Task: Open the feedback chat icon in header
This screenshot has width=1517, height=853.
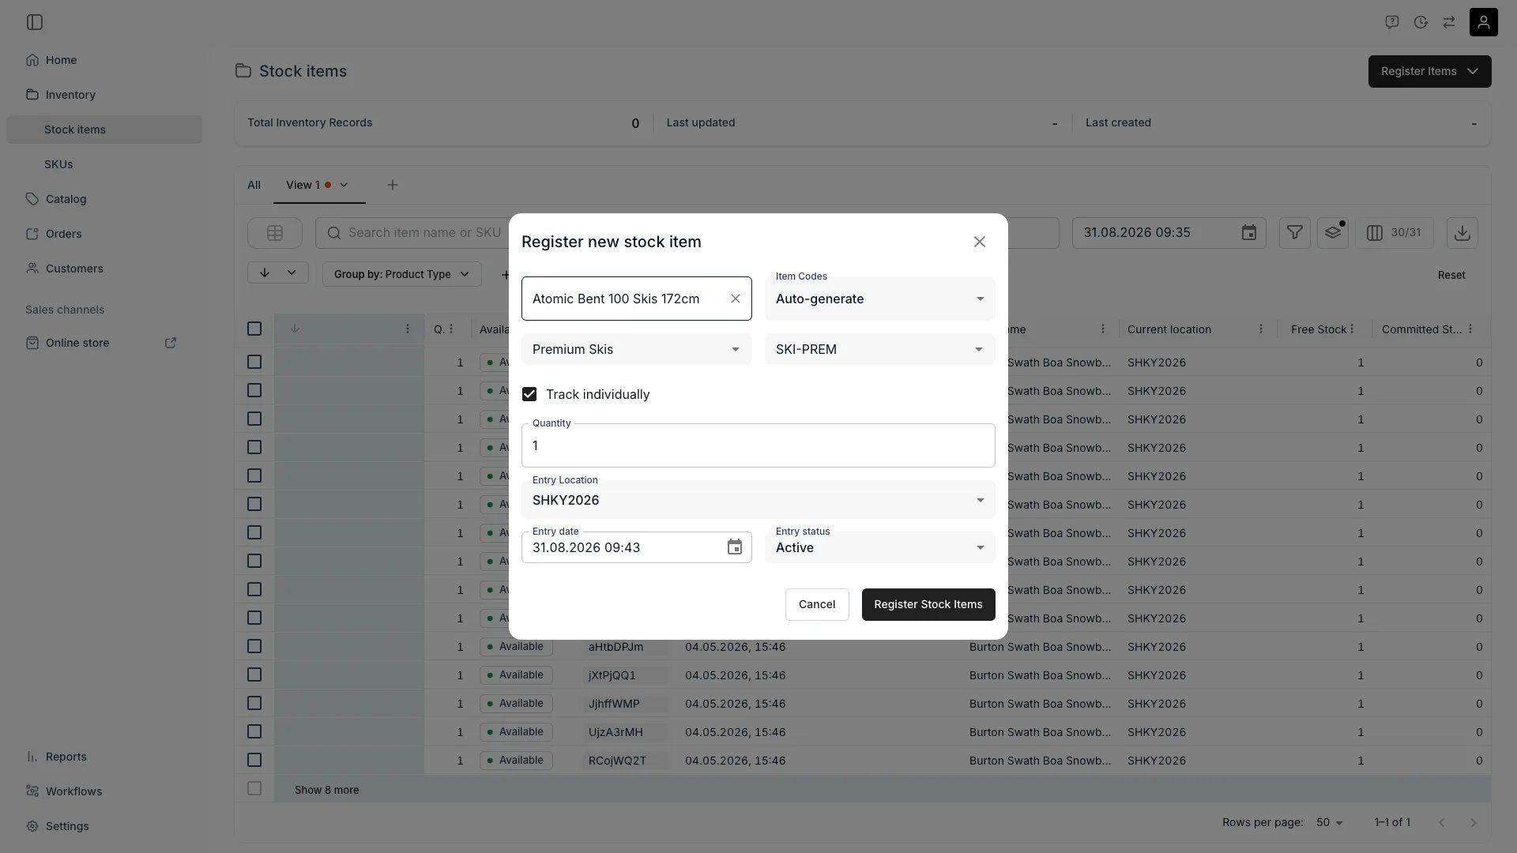Action: click(1392, 22)
